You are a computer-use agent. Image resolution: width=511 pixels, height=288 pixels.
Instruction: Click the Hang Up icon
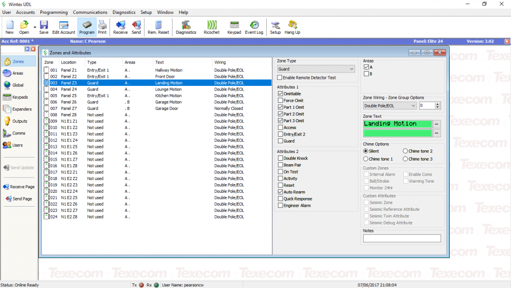click(x=292, y=27)
